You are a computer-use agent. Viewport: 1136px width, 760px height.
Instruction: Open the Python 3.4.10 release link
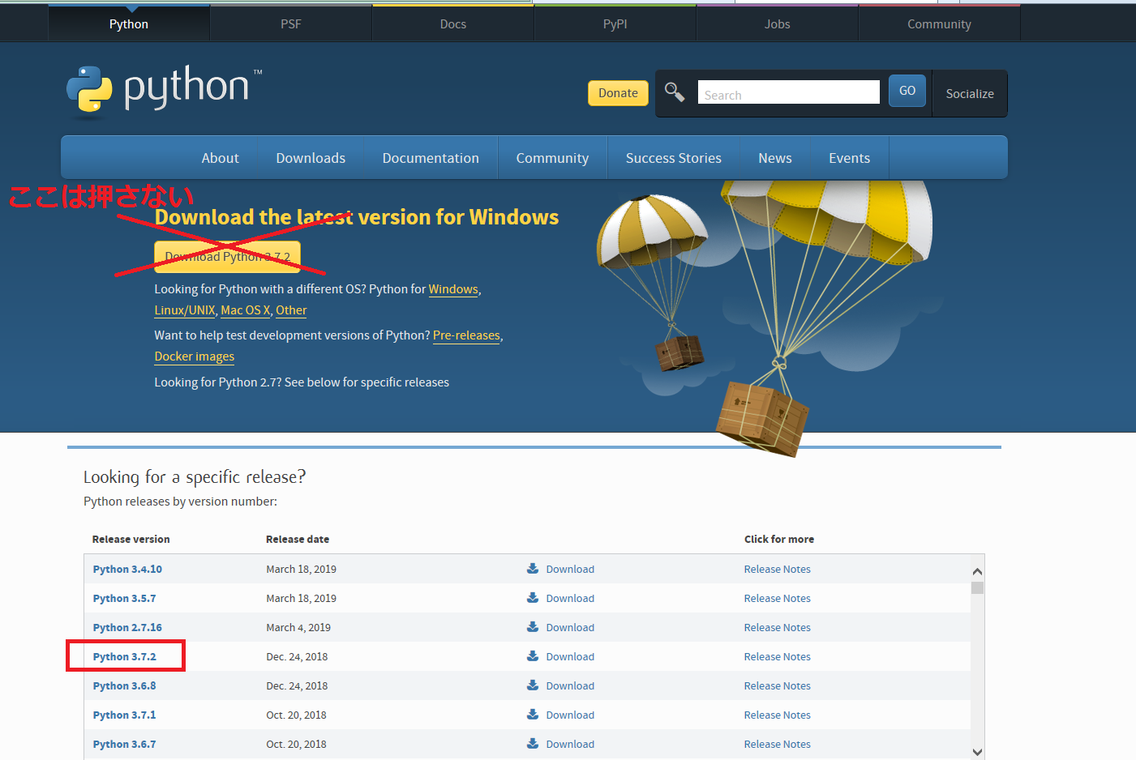[127, 569]
